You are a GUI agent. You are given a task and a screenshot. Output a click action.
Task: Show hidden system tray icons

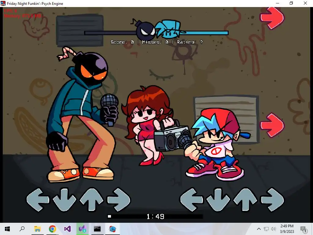[x=259, y=229]
